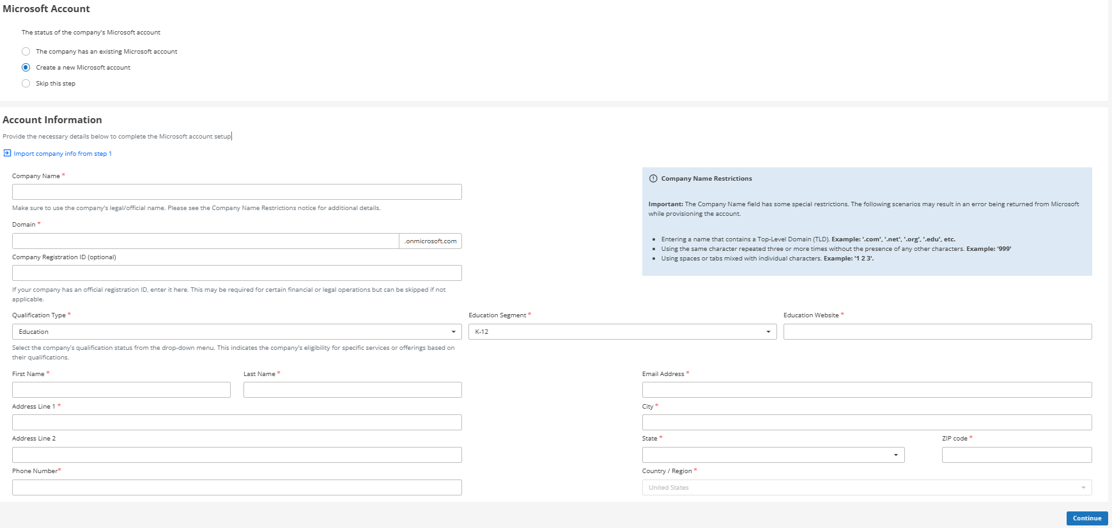Focus the Company Registration ID field
1112x528 pixels.
click(237, 273)
